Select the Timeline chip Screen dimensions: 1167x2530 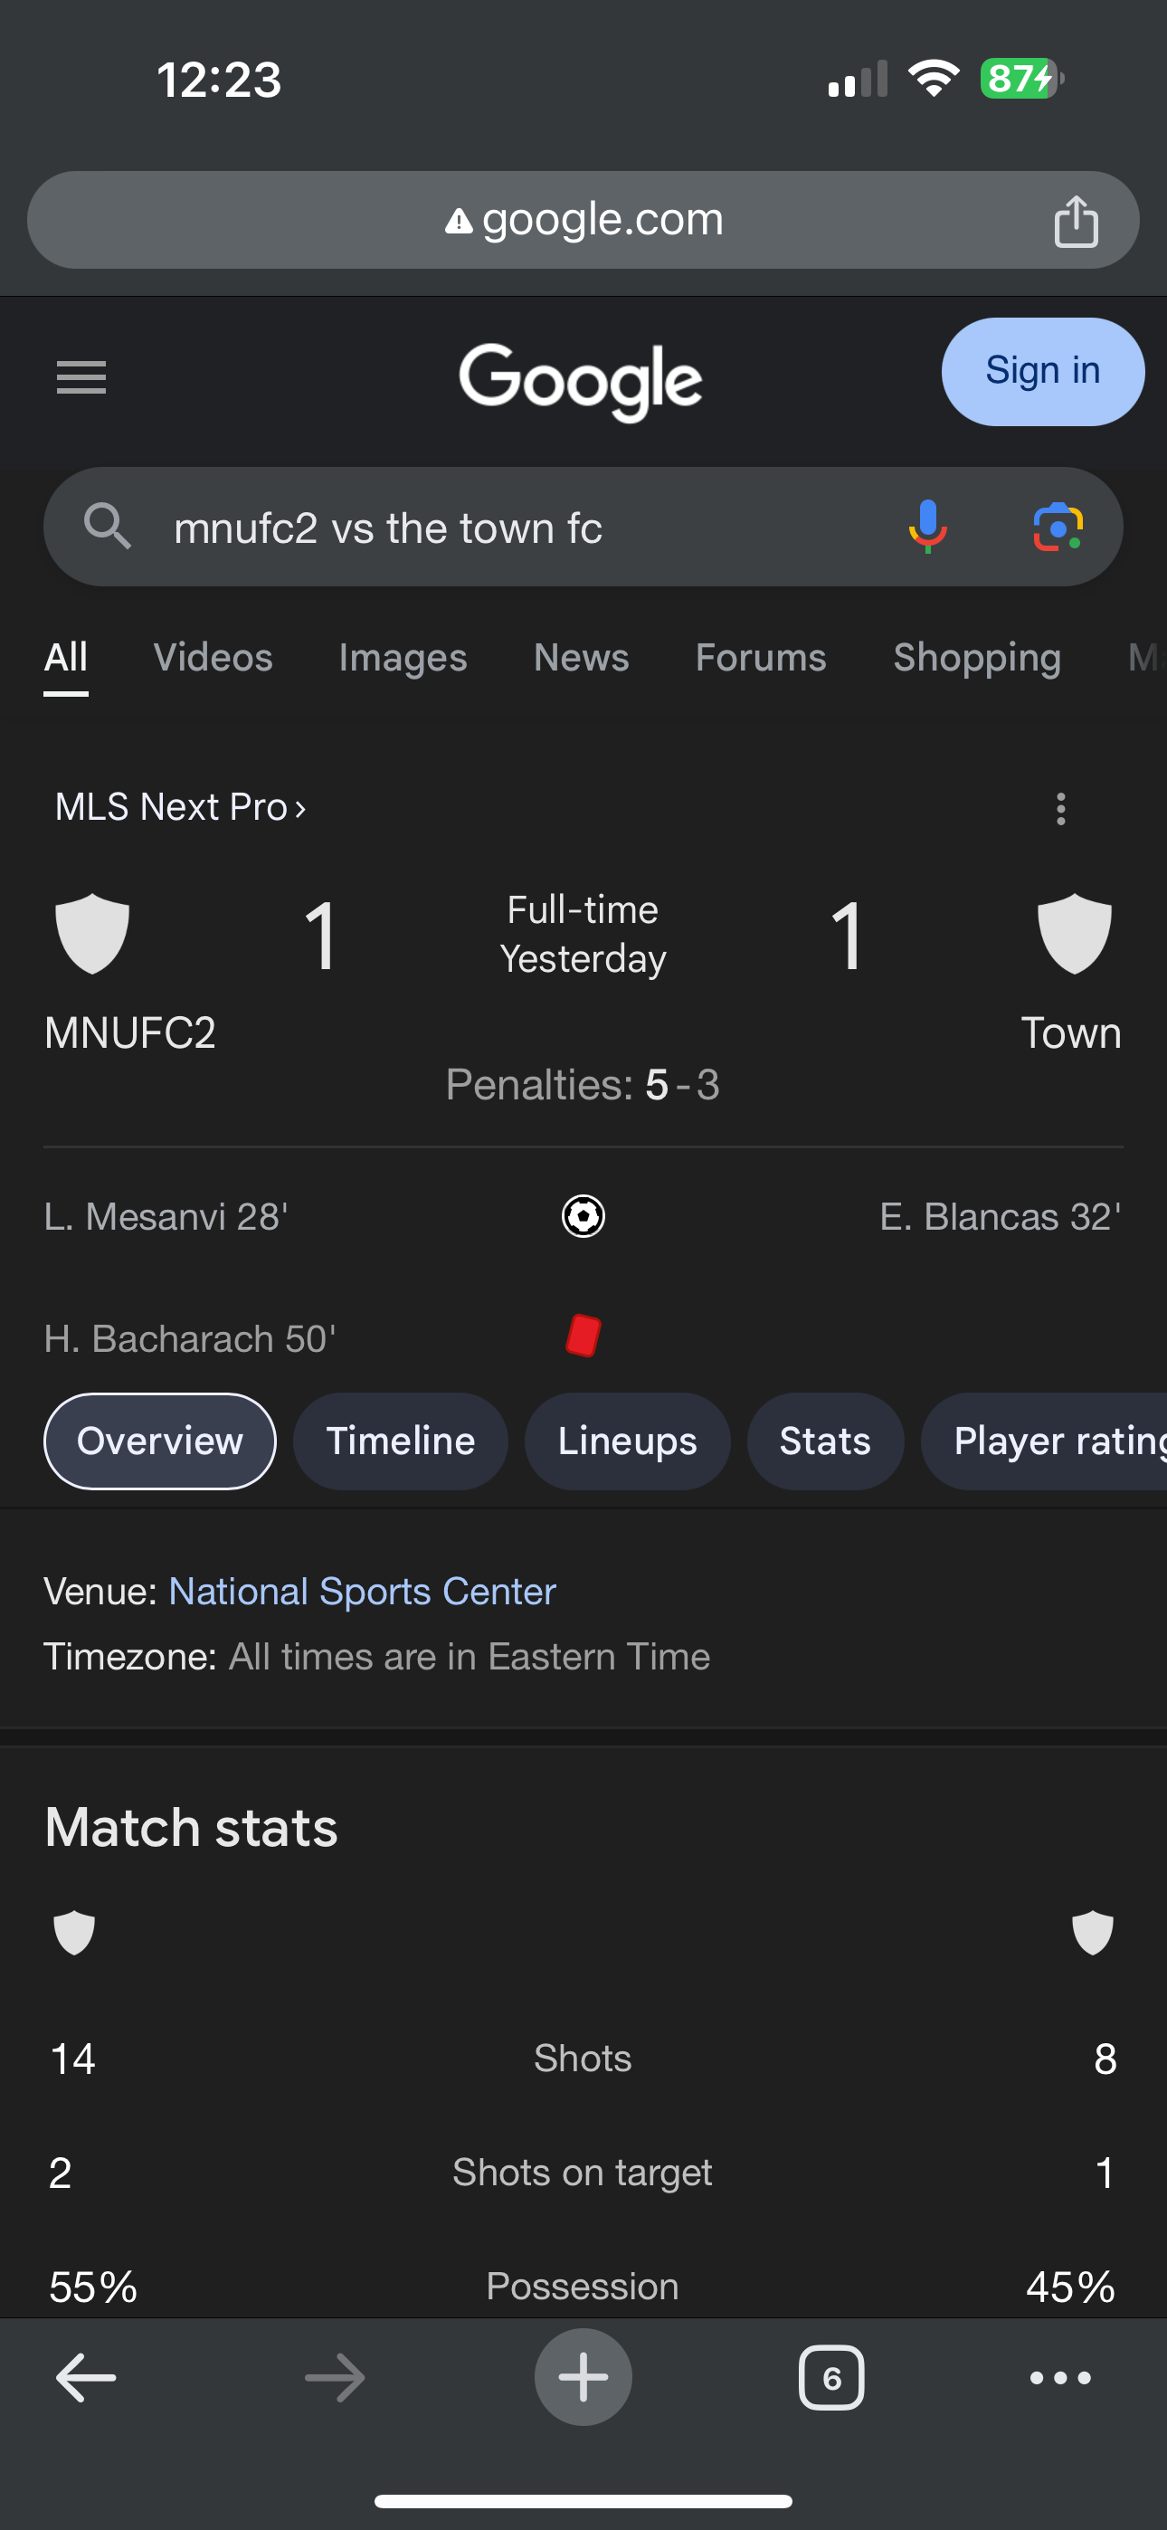coord(400,1441)
